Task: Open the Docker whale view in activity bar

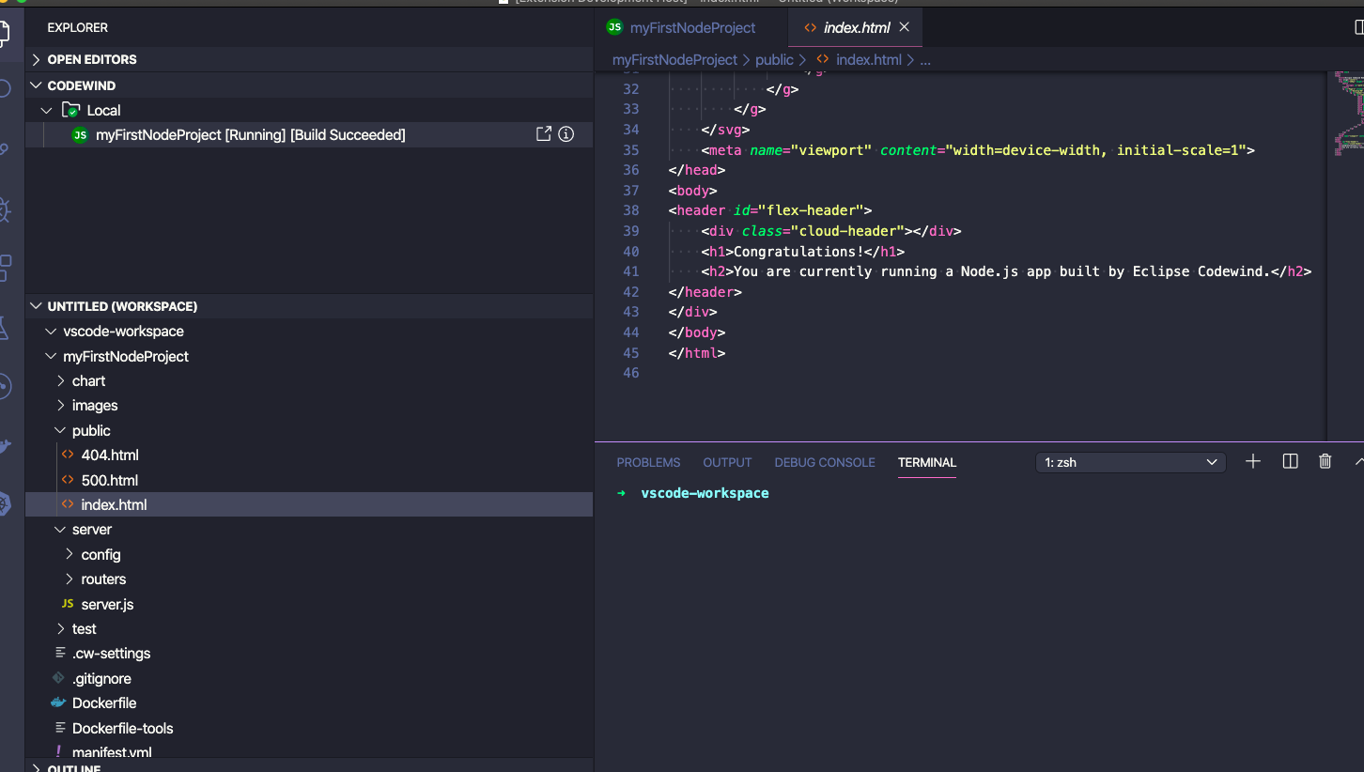Action: point(4,446)
